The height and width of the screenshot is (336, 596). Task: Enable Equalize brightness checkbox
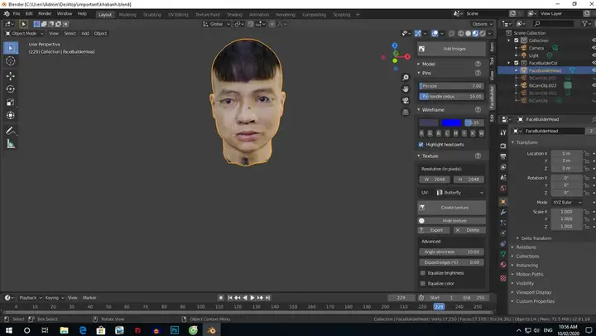(423, 273)
